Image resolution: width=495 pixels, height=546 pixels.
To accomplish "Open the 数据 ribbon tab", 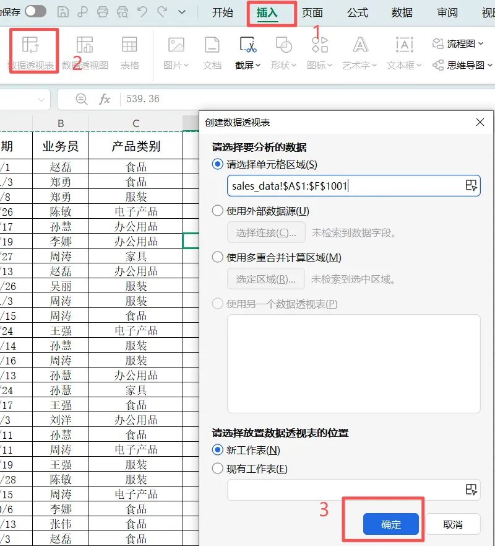I will (x=402, y=12).
